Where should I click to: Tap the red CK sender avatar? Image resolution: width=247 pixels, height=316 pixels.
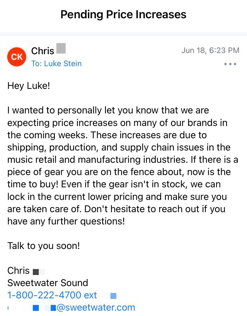(17, 57)
